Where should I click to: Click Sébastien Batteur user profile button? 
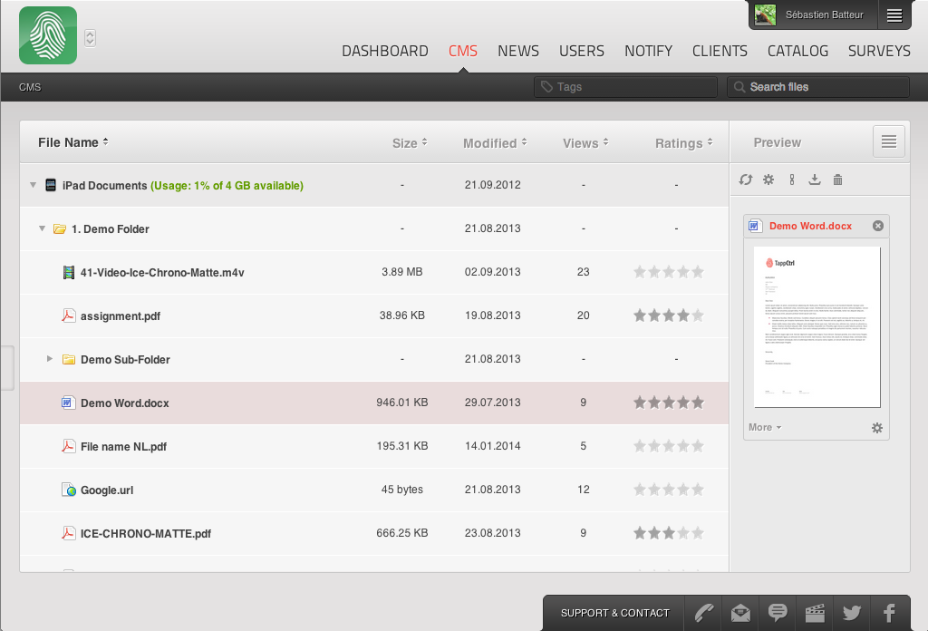coord(811,15)
